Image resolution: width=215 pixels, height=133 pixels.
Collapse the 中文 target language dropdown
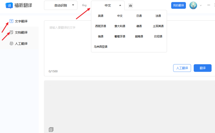pyautogui.click(x=108, y=5)
